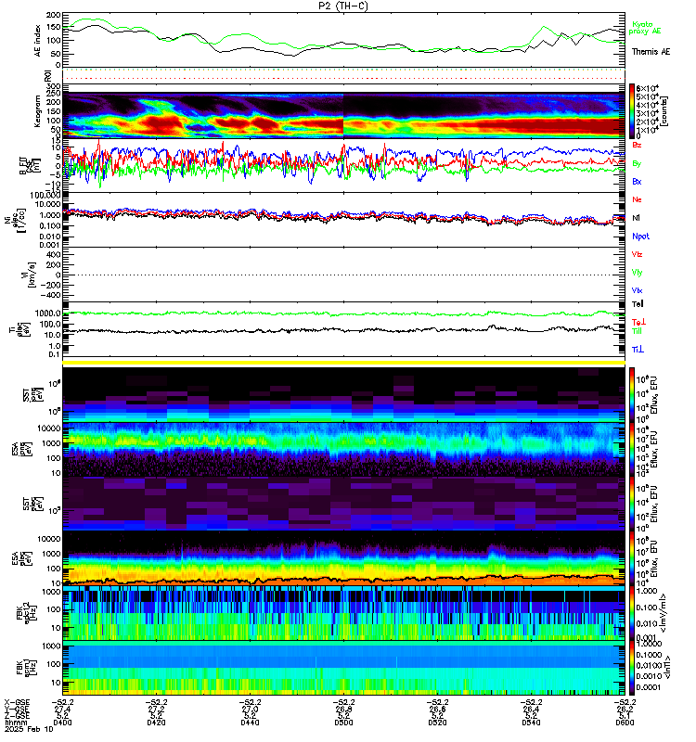Click the 1000.0 tick on temperature axis
This screenshot has height=742, width=696.
48,313
